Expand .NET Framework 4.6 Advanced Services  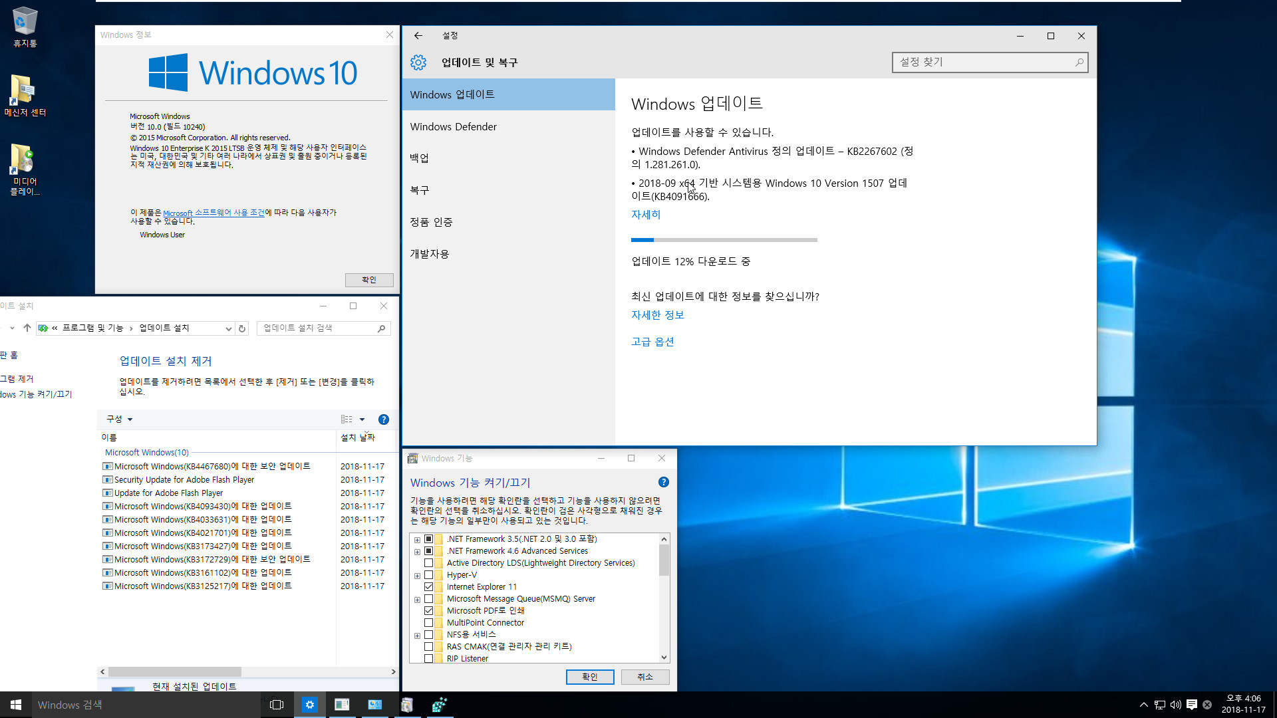(x=418, y=550)
